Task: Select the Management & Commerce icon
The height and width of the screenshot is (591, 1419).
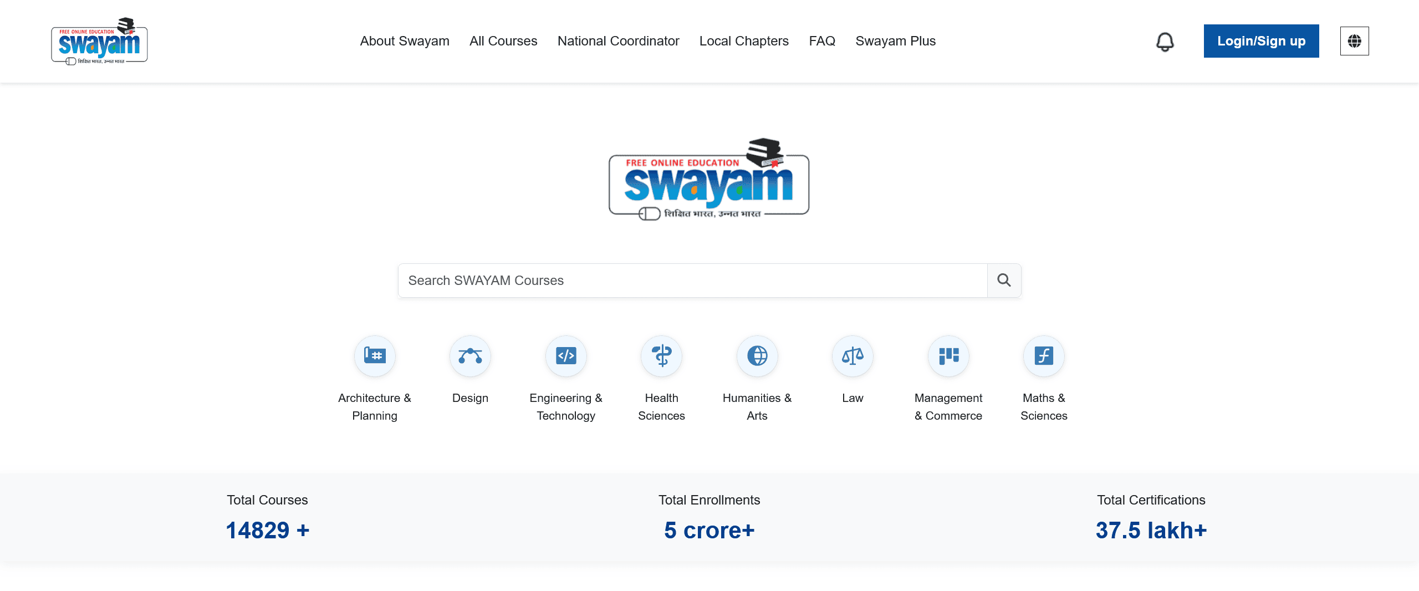Action: [x=948, y=356]
